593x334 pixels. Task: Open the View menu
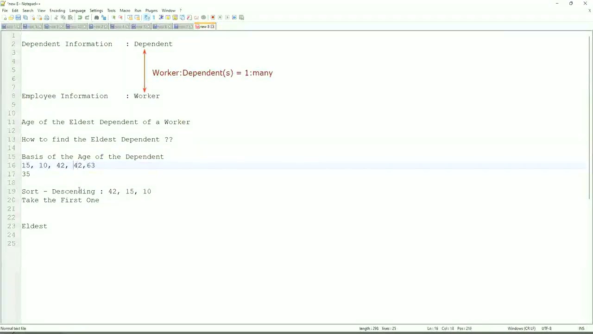pyautogui.click(x=41, y=10)
